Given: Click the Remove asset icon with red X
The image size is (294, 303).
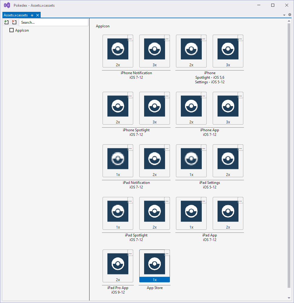Looking at the screenshot, I should point(14,22).
